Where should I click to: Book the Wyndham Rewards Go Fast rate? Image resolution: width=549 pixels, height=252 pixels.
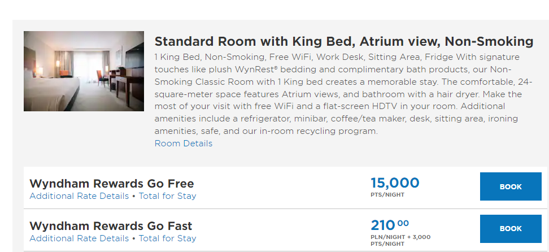coord(511,228)
